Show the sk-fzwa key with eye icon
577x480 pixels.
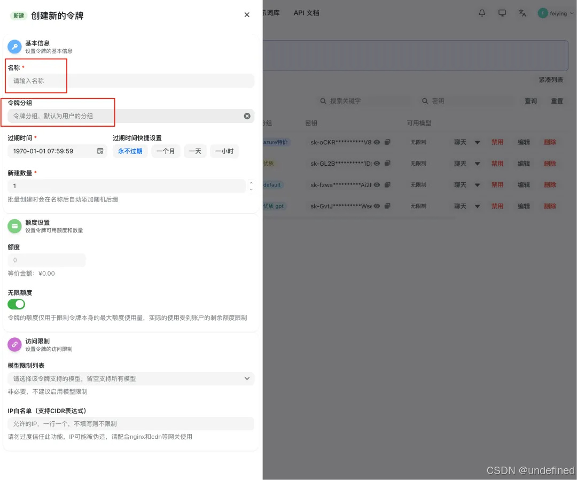click(377, 185)
